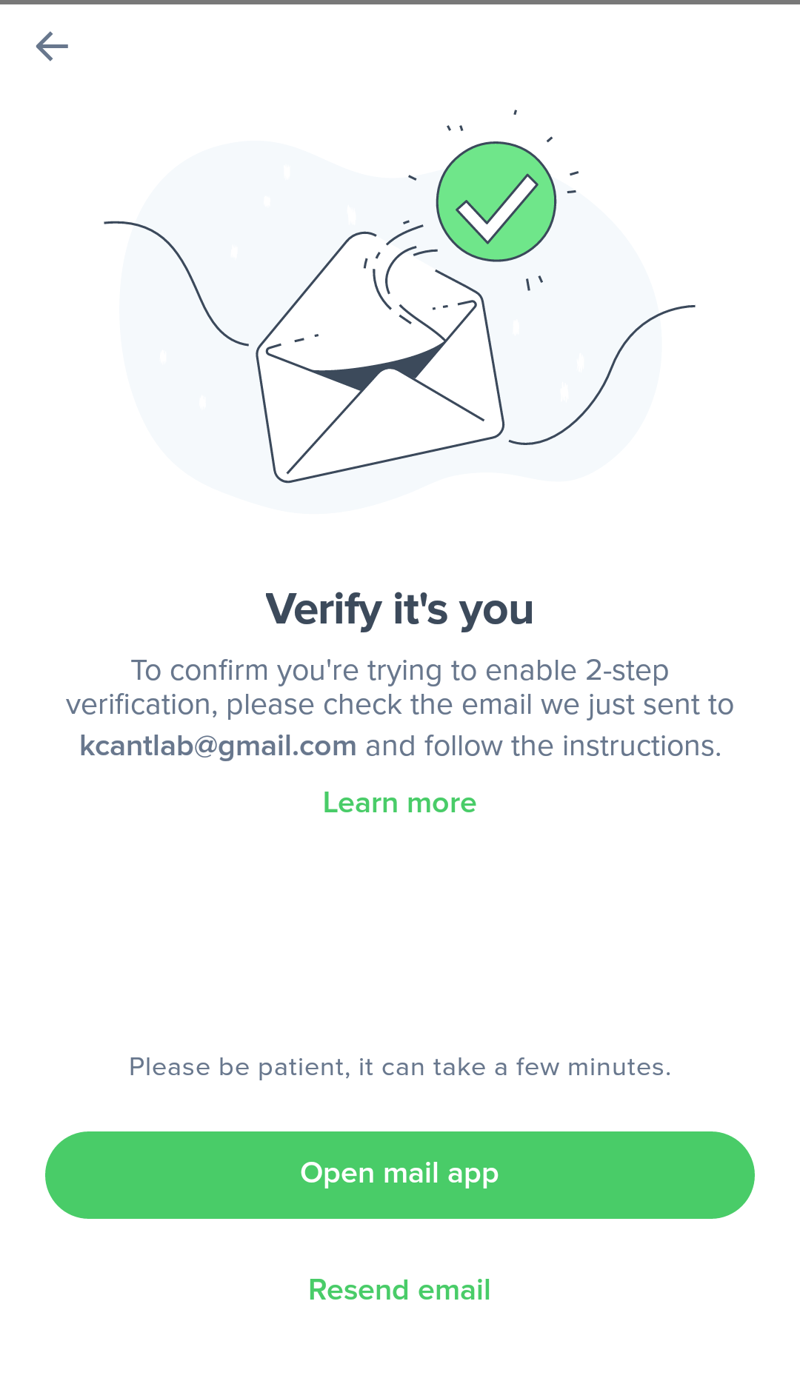Tap the To confirm you're trying text line
Image resolution: width=800 pixels, height=1381 pixels.
(400, 670)
